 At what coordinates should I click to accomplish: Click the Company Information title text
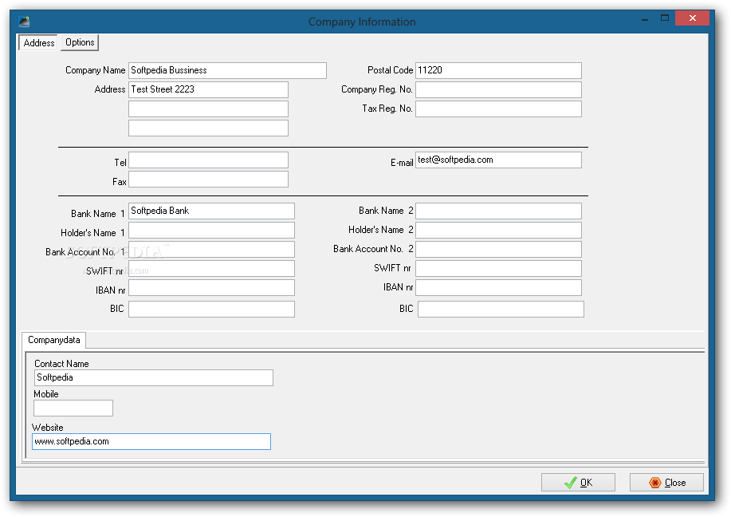(362, 22)
